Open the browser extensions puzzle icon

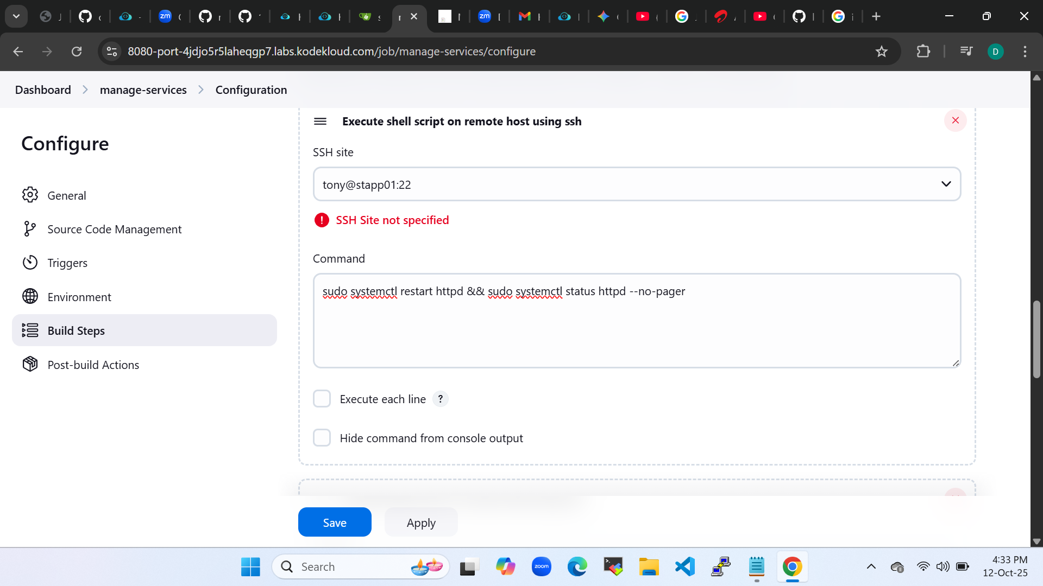point(923,52)
